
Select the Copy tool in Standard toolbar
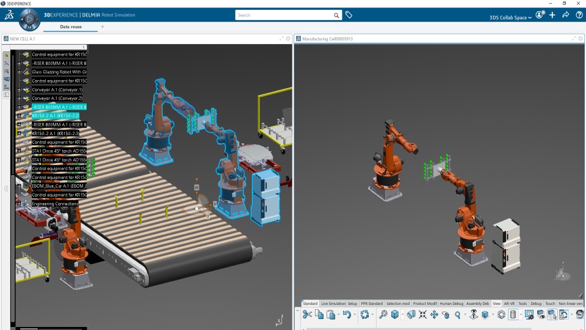319,315
